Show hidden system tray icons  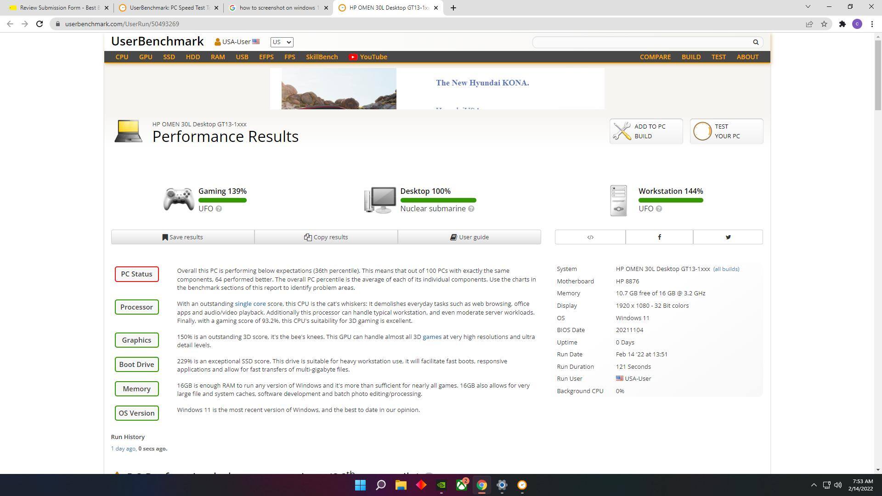coord(814,485)
